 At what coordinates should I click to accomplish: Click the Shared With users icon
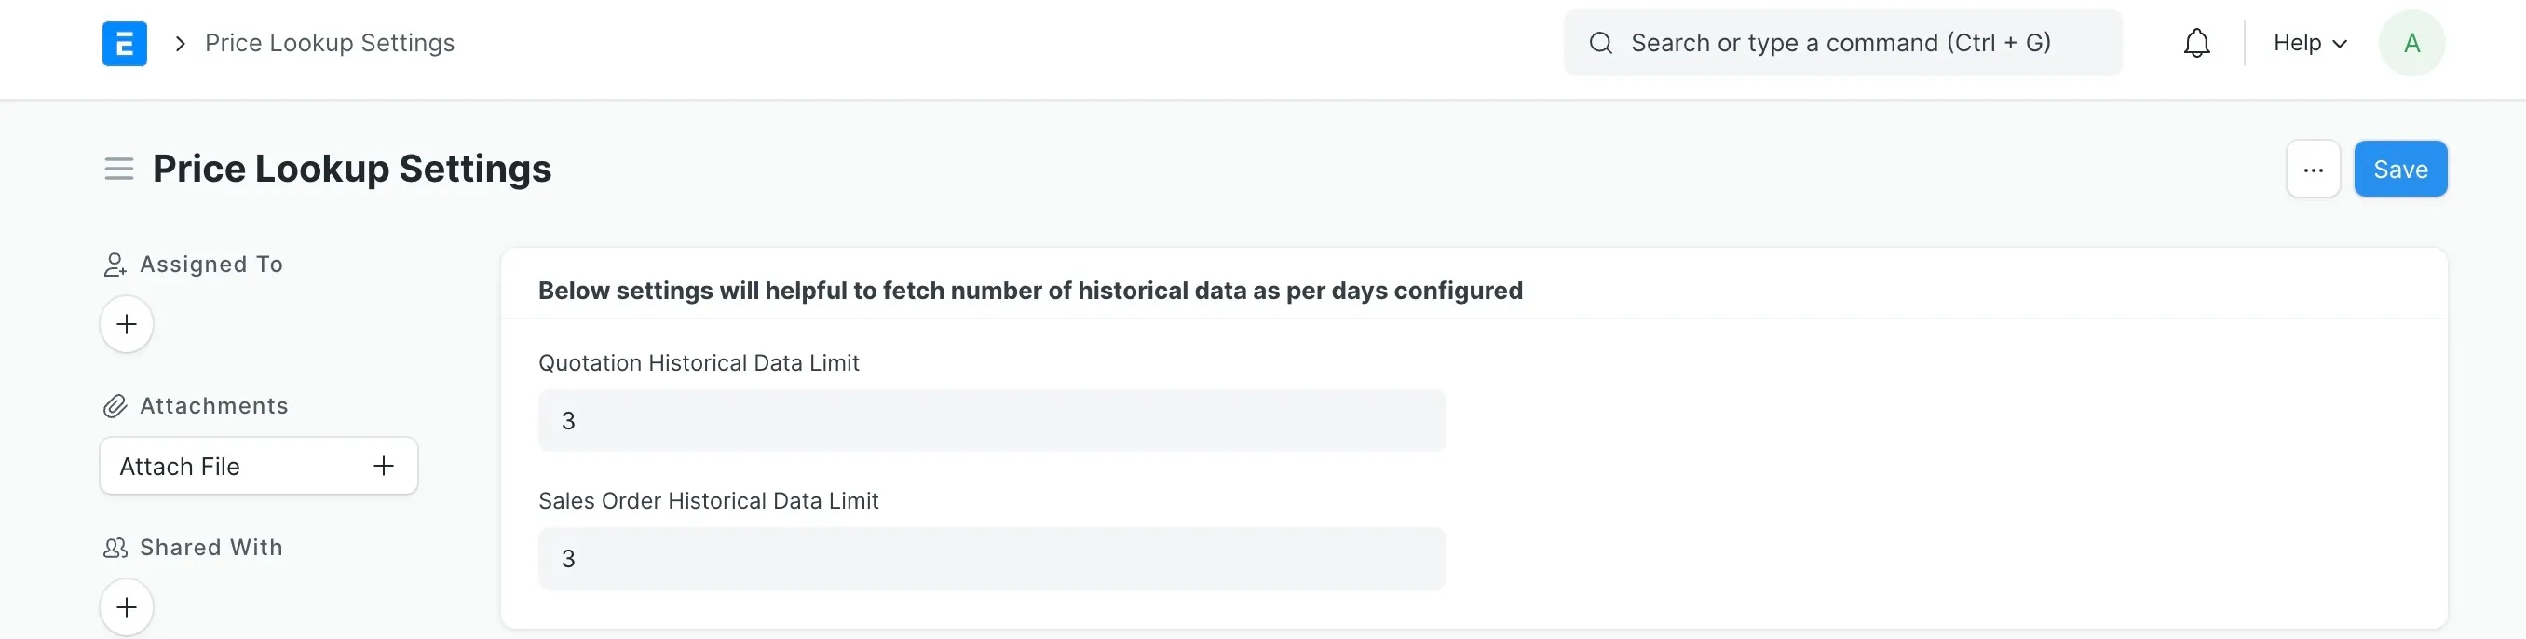[115, 548]
